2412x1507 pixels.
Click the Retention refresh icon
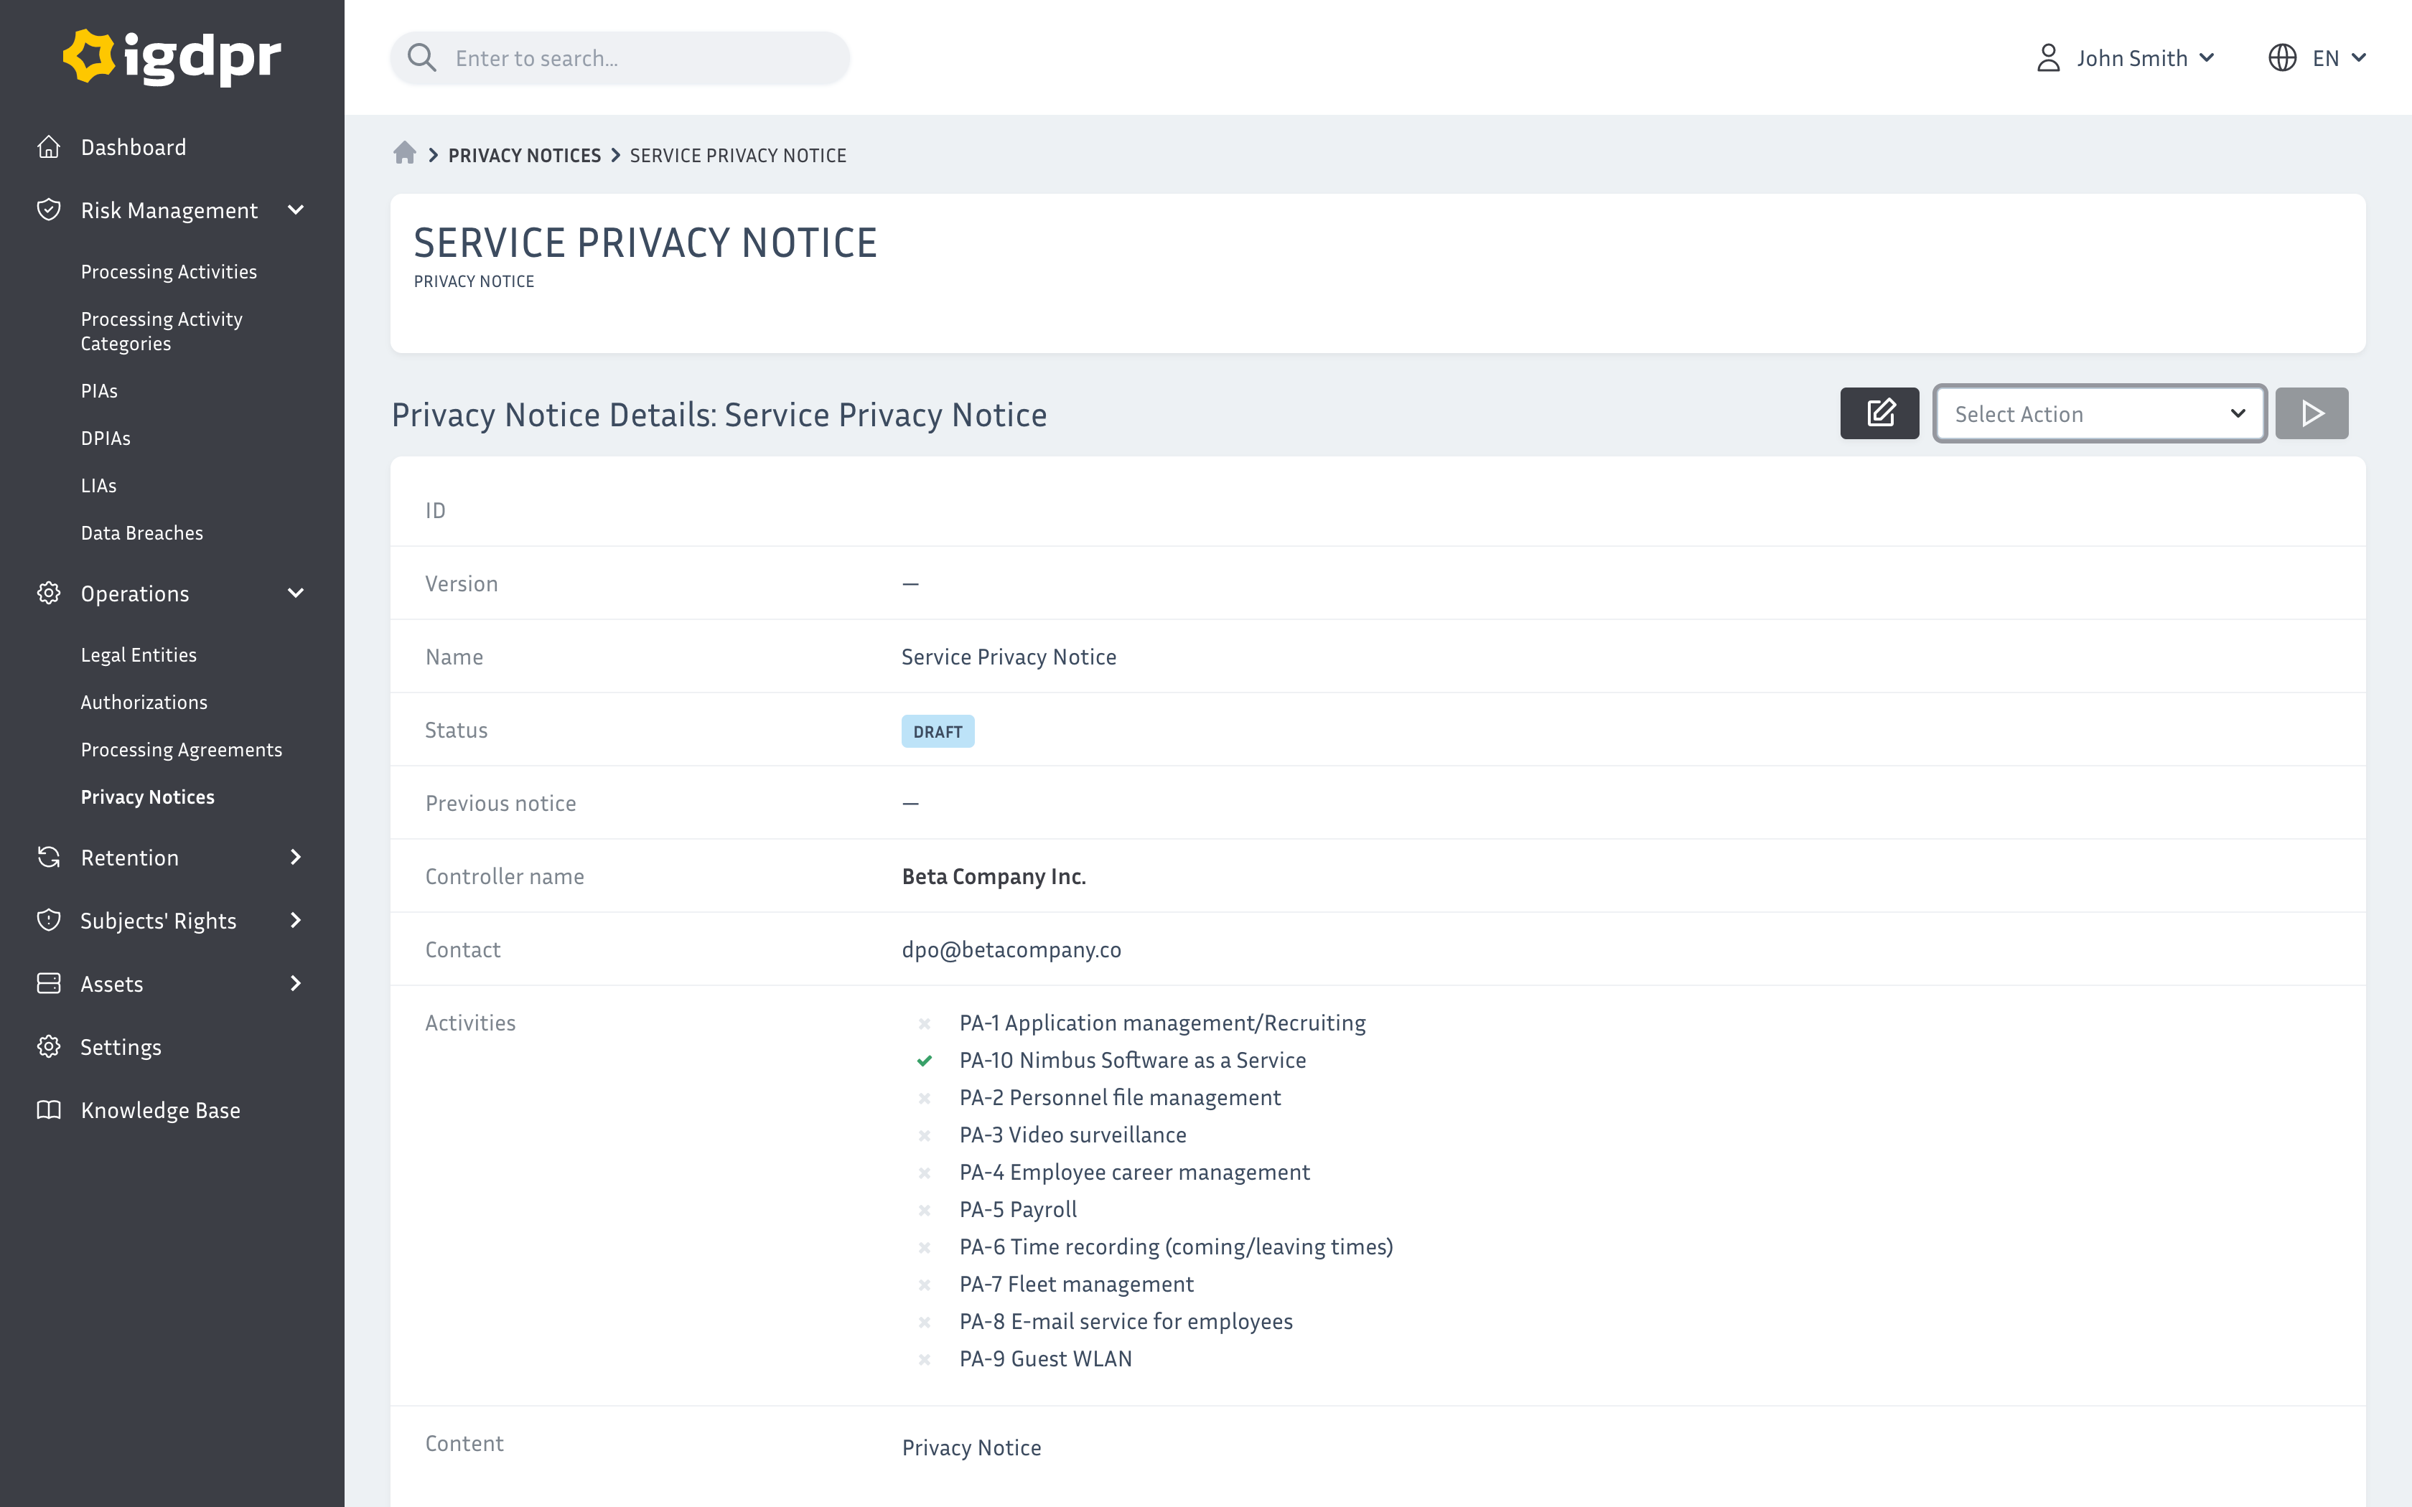(49, 856)
